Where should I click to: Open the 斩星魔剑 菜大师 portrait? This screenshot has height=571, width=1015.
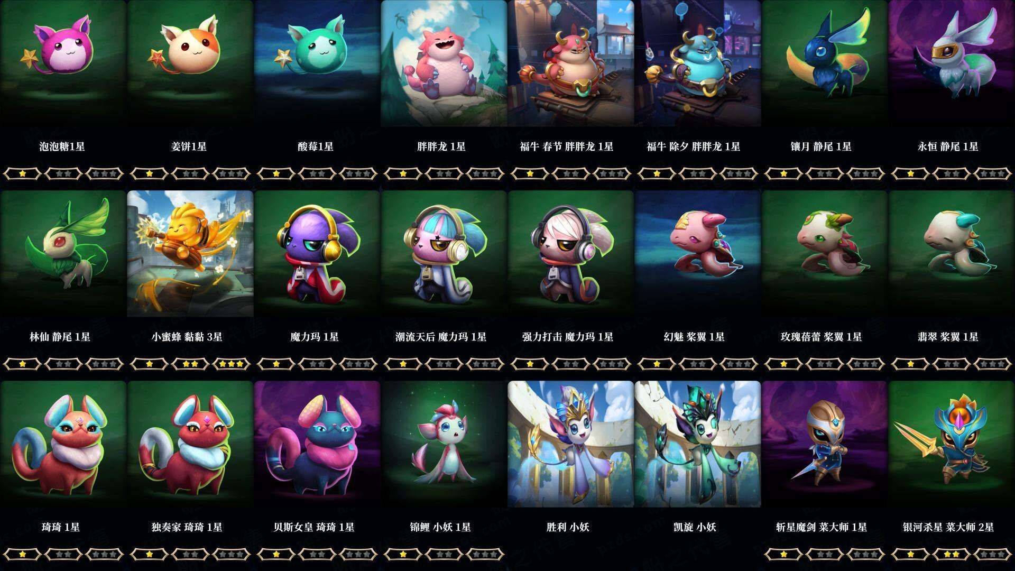(x=824, y=444)
